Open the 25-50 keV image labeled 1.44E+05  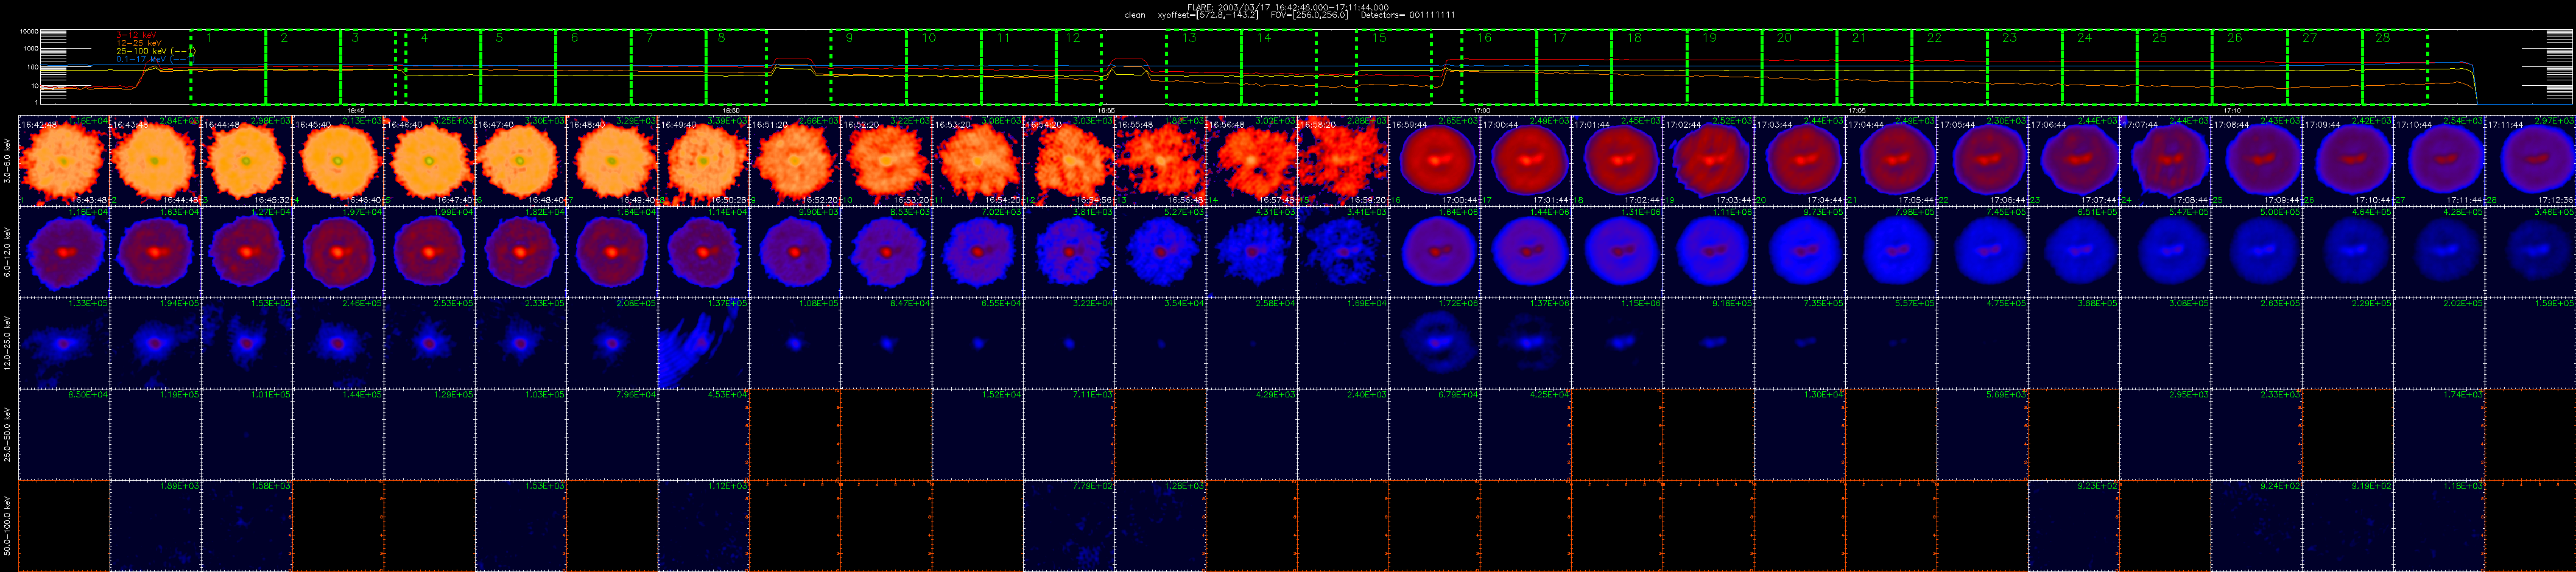(x=338, y=434)
